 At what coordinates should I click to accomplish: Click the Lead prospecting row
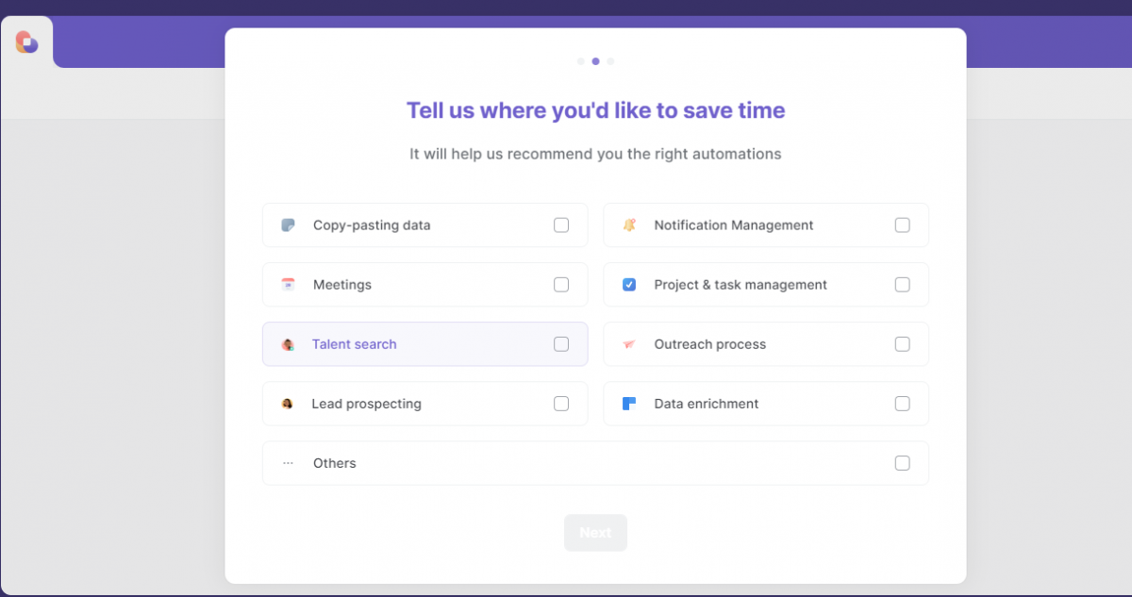[x=424, y=403]
